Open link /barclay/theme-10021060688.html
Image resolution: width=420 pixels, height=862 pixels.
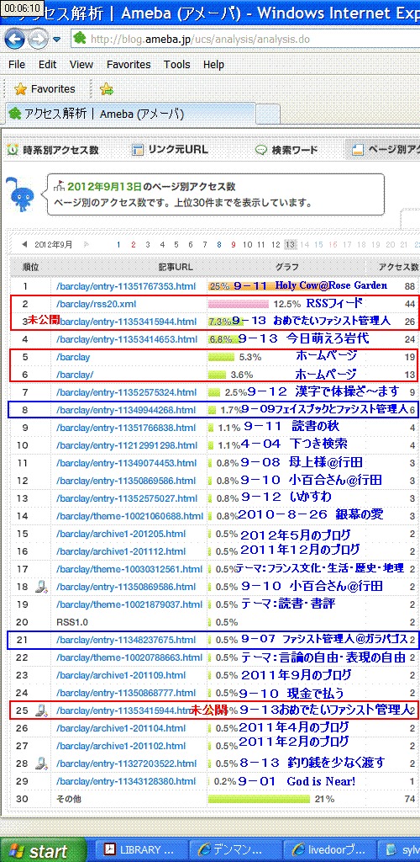[129, 516]
